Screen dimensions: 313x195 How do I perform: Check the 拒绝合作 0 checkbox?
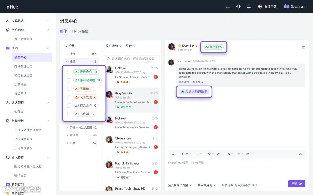pos(69,105)
